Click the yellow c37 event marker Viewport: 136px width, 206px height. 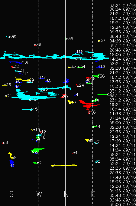pyautogui.click(x=99, y=41)
